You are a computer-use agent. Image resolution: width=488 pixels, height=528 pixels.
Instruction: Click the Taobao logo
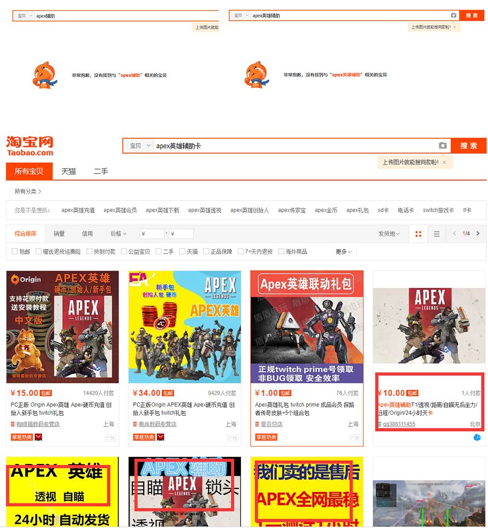(30, 146)
